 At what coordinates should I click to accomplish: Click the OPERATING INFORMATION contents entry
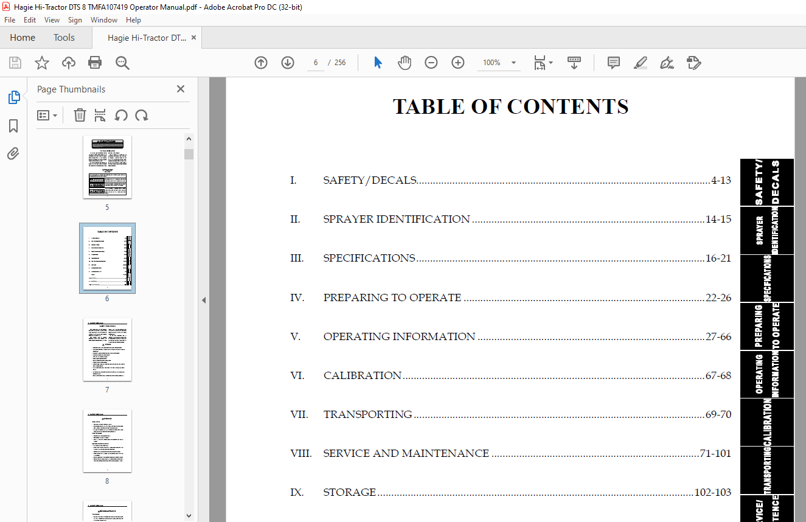510,336
